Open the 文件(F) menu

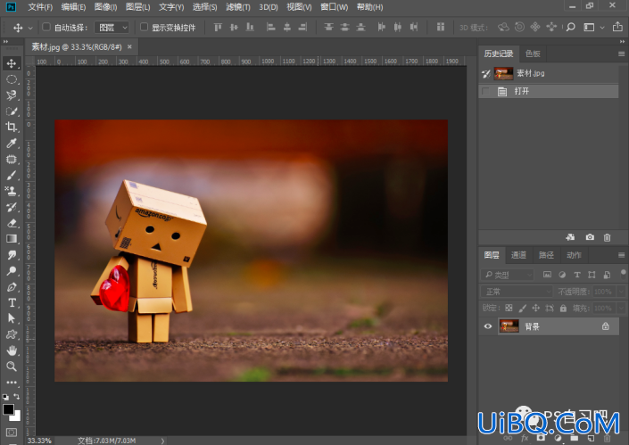click(x=40, y=7)
